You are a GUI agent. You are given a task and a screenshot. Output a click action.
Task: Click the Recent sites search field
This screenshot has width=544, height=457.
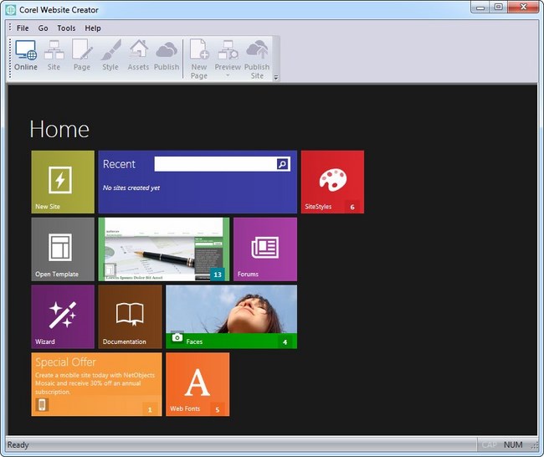(x=215, y=164)
